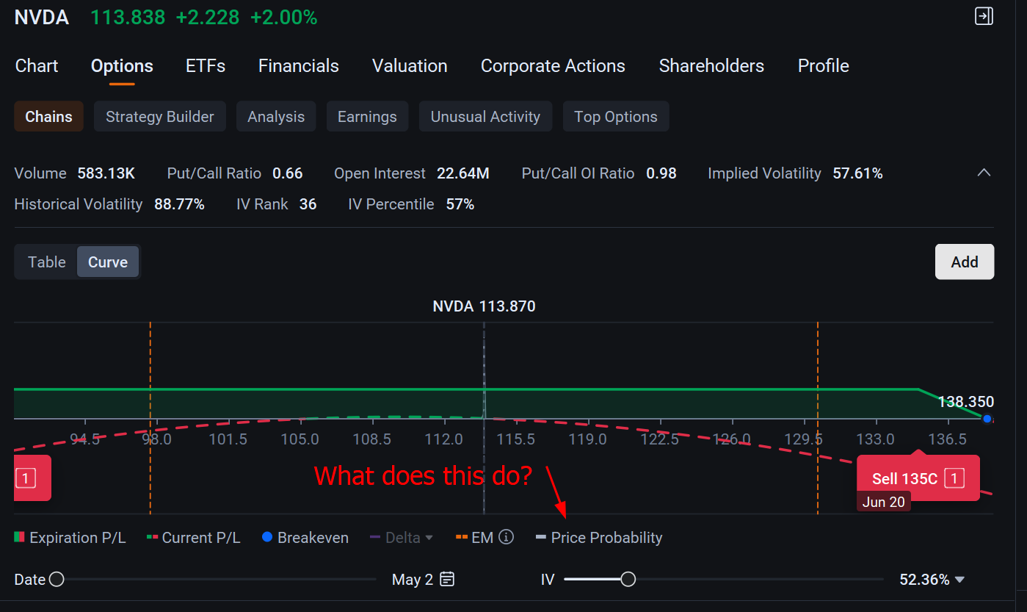
Task: View the Shareholders tab
Action: click(x=711, y=66)
